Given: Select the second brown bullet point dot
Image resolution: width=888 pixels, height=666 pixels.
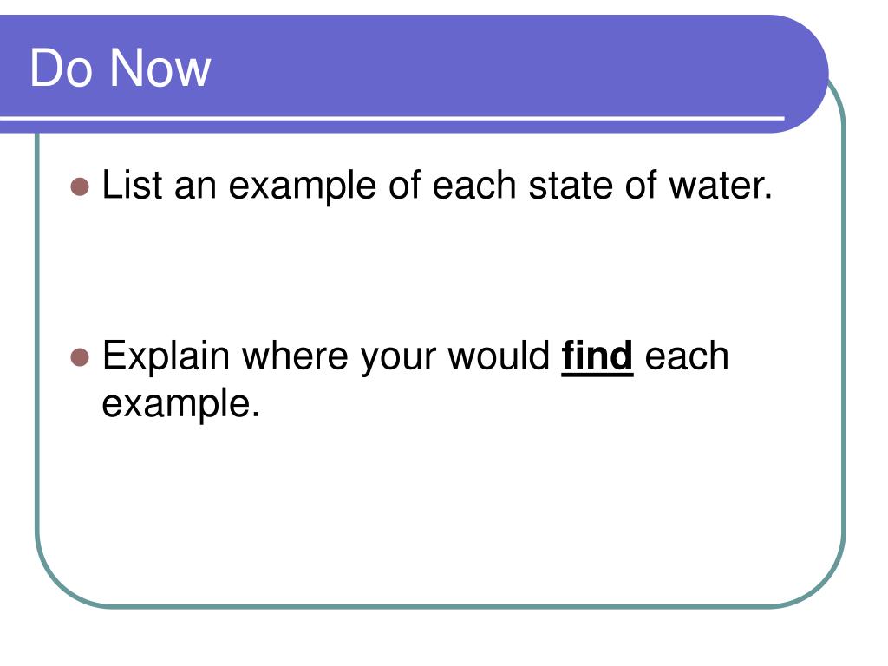Looking at the screenshot, I should tap(80, 358).
